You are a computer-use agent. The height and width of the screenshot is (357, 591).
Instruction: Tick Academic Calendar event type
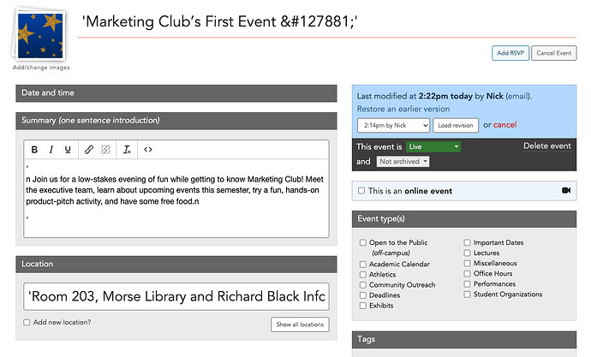click(363, 265)
